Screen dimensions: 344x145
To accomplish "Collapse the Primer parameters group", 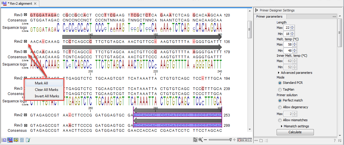I will 334,17.
